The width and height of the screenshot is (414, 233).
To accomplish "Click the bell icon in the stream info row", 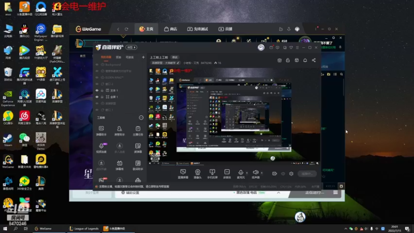I will [305, 60].
